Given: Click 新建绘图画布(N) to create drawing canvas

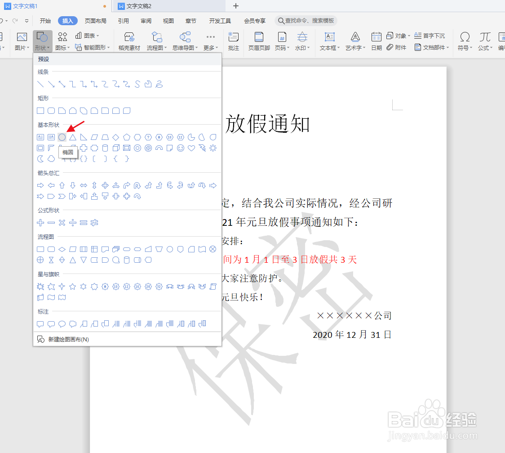Looking at the screenshot, I should coord(67,338).
